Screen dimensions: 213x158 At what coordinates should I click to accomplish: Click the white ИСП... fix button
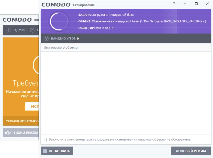(x=32, y=106)
